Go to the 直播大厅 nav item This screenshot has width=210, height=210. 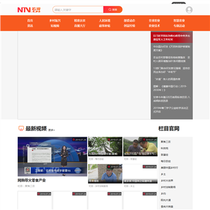coord(80,26)
